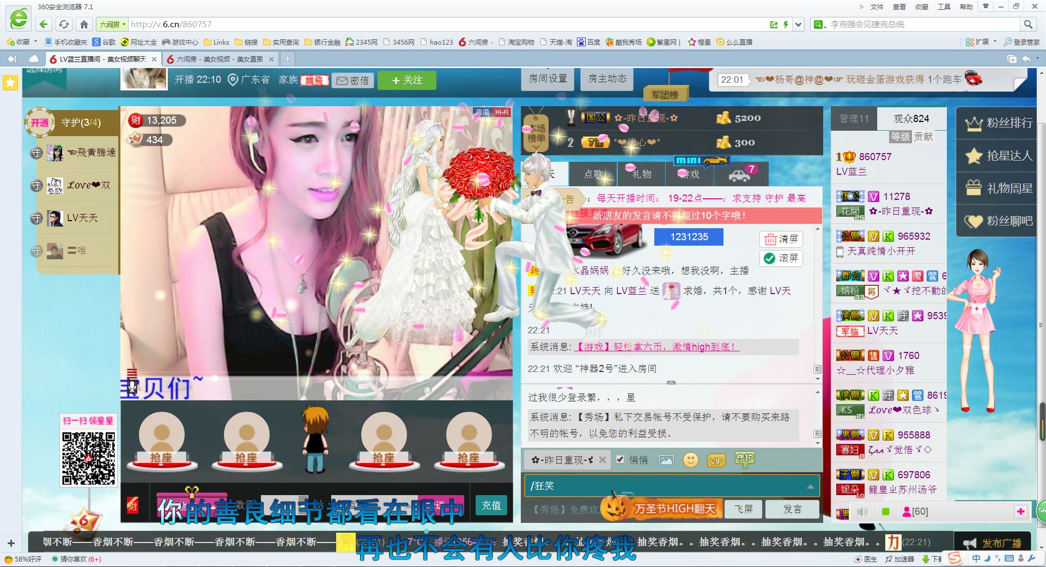
Task: Select guardian LV天天 in the 守护 list
Action: (76, 218)
